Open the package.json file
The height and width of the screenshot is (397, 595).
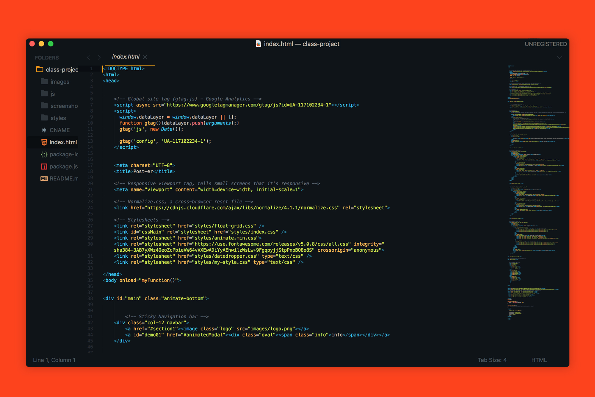tap(64, 166)
